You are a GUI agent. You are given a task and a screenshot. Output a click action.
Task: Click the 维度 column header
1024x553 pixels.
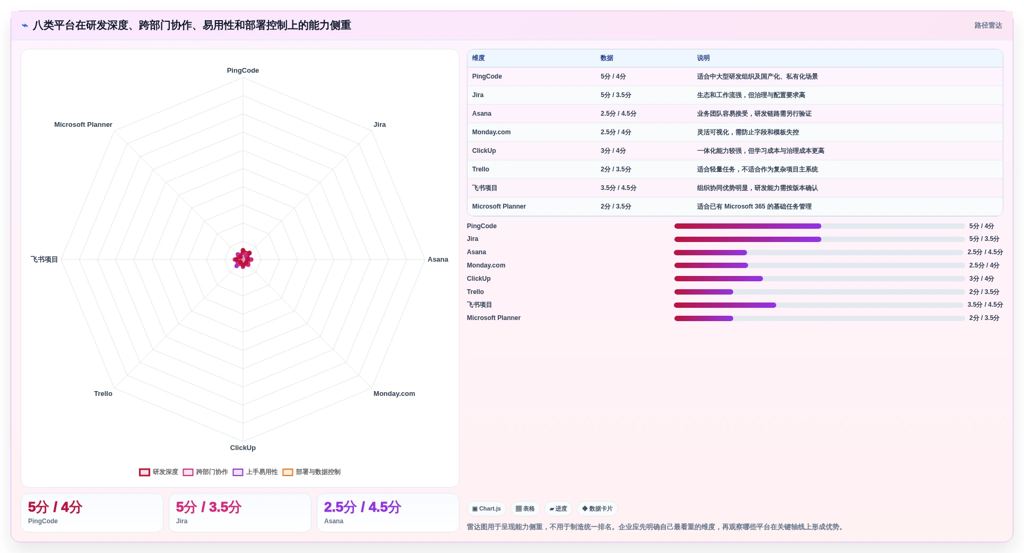(479, 58)
